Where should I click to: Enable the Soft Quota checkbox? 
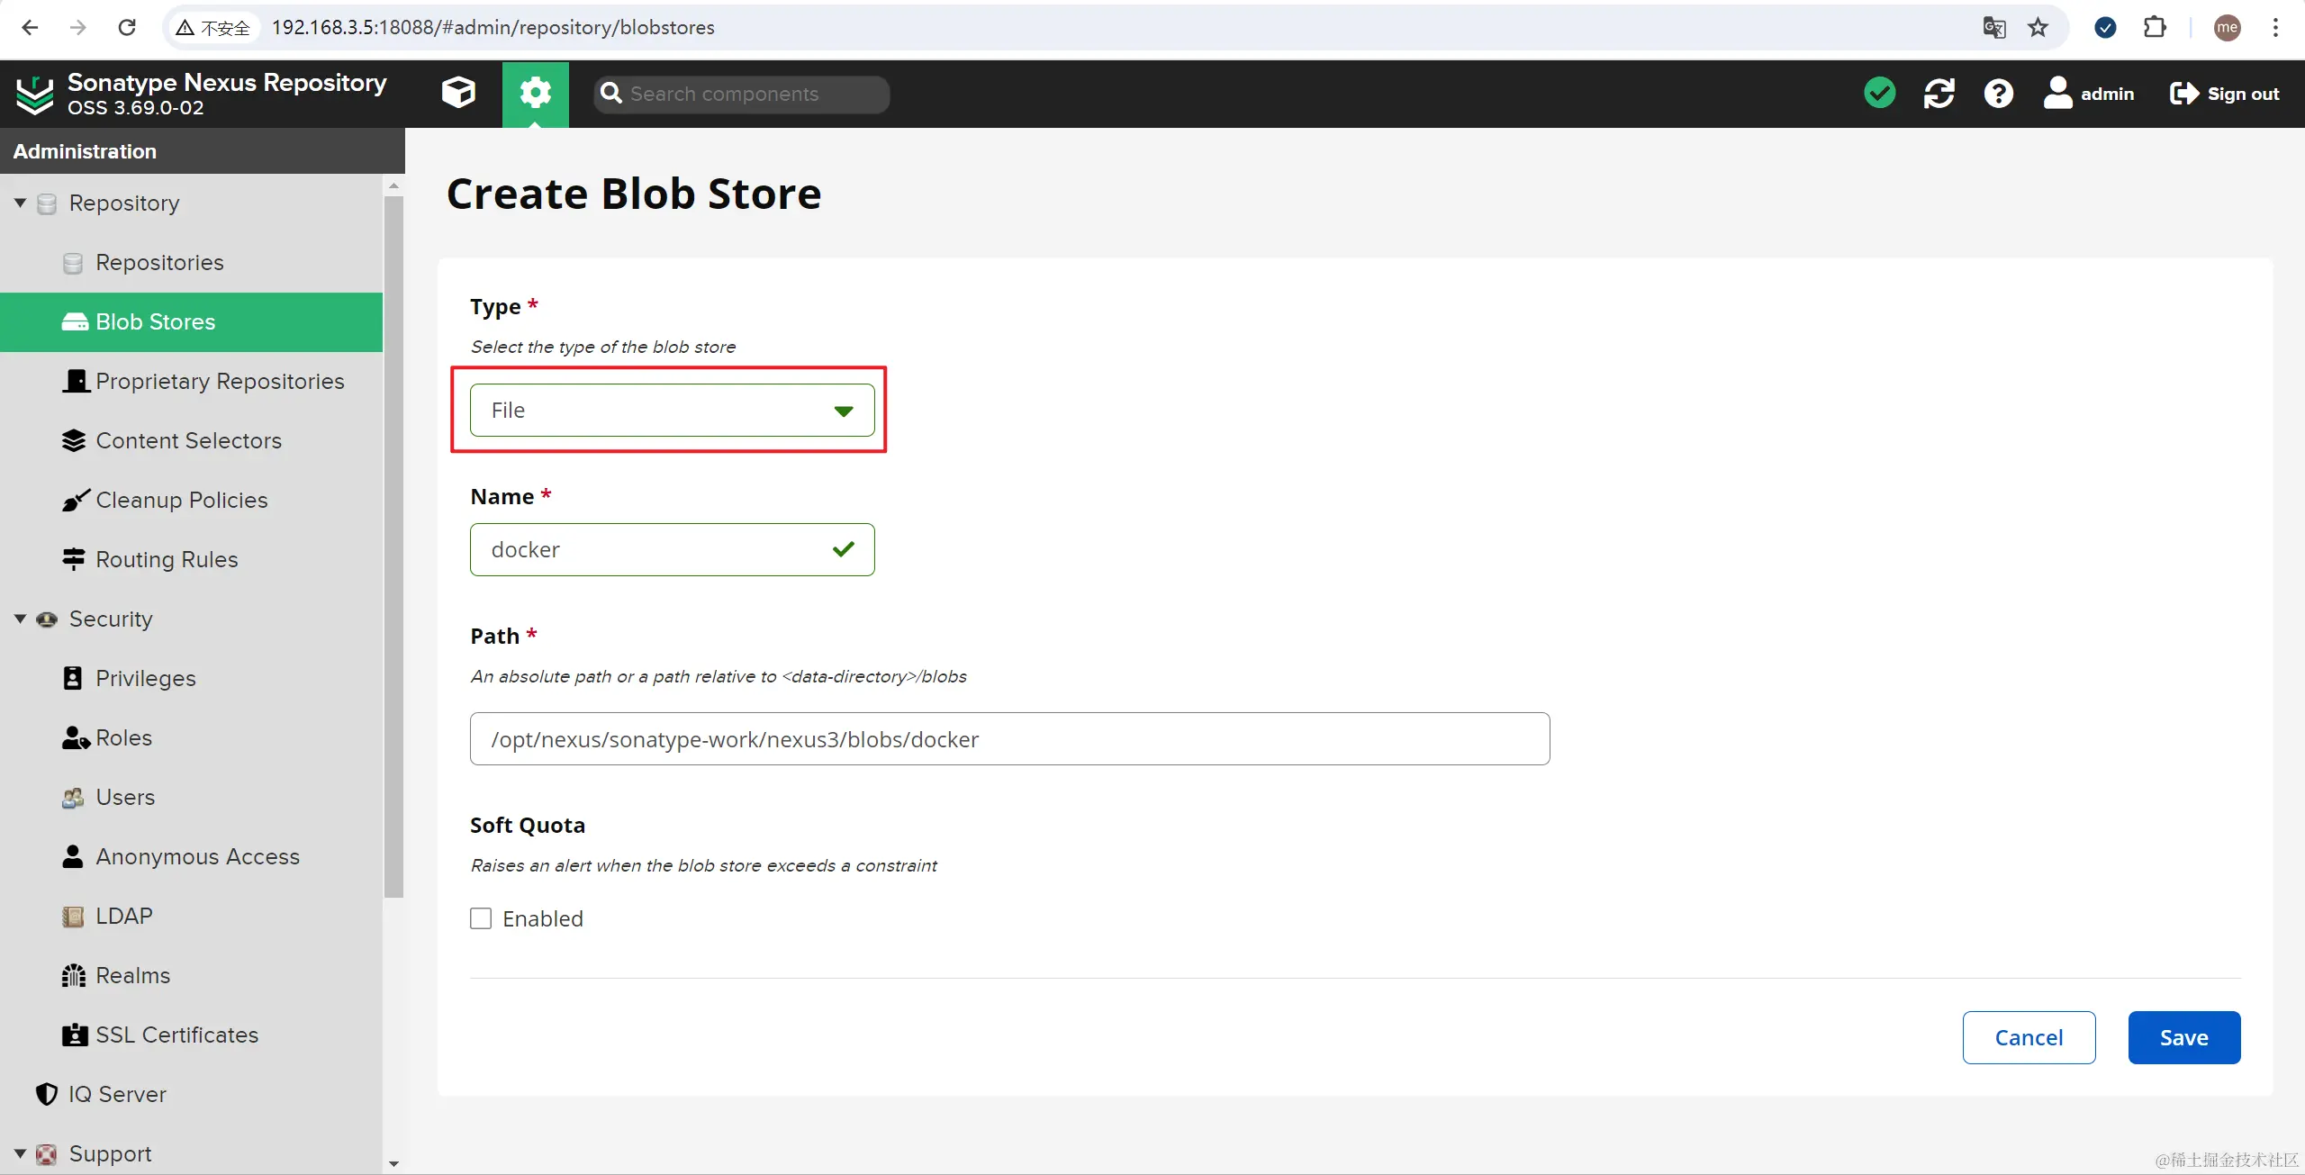pos(481,918)
